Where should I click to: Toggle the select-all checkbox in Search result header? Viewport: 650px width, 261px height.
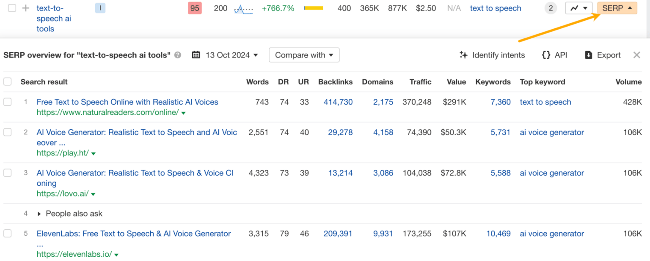pos(8,82)
